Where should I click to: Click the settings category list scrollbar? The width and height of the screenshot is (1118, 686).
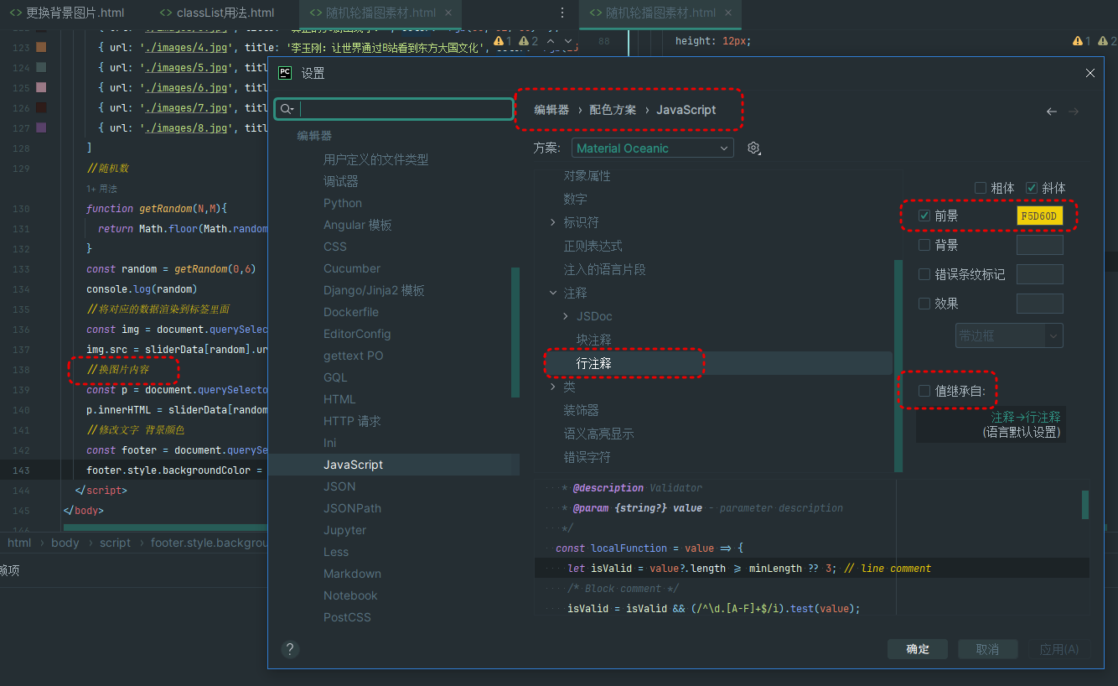(515, 332)
